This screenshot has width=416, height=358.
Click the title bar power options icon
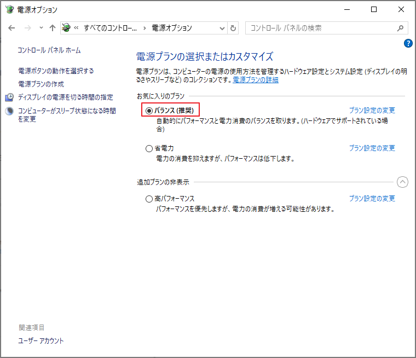(9, 9)
